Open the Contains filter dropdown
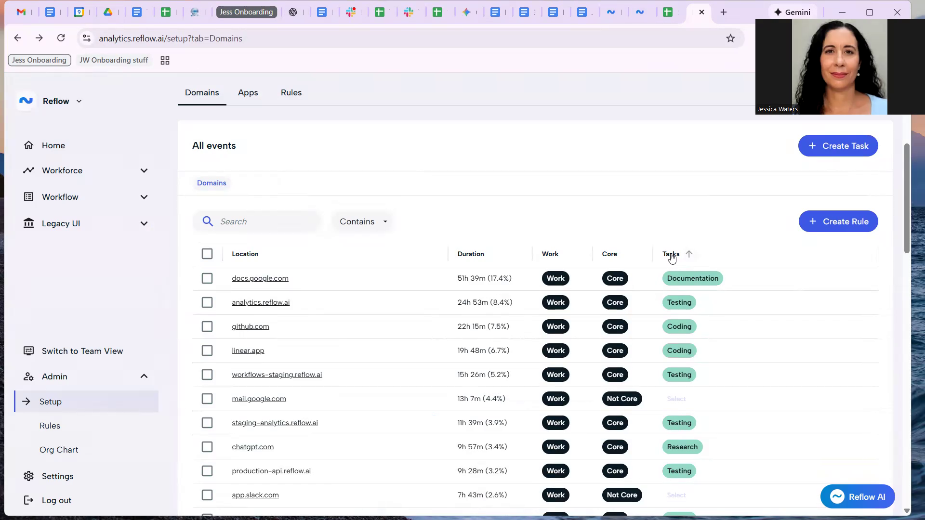 pyautogui.click(x=363, y=221)
